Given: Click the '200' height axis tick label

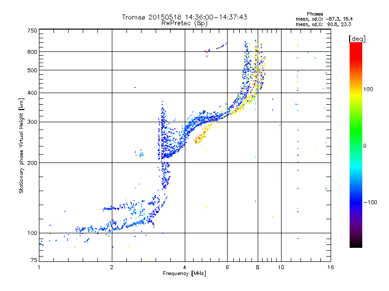Looking at the screenshot, I should pos(32,163).
